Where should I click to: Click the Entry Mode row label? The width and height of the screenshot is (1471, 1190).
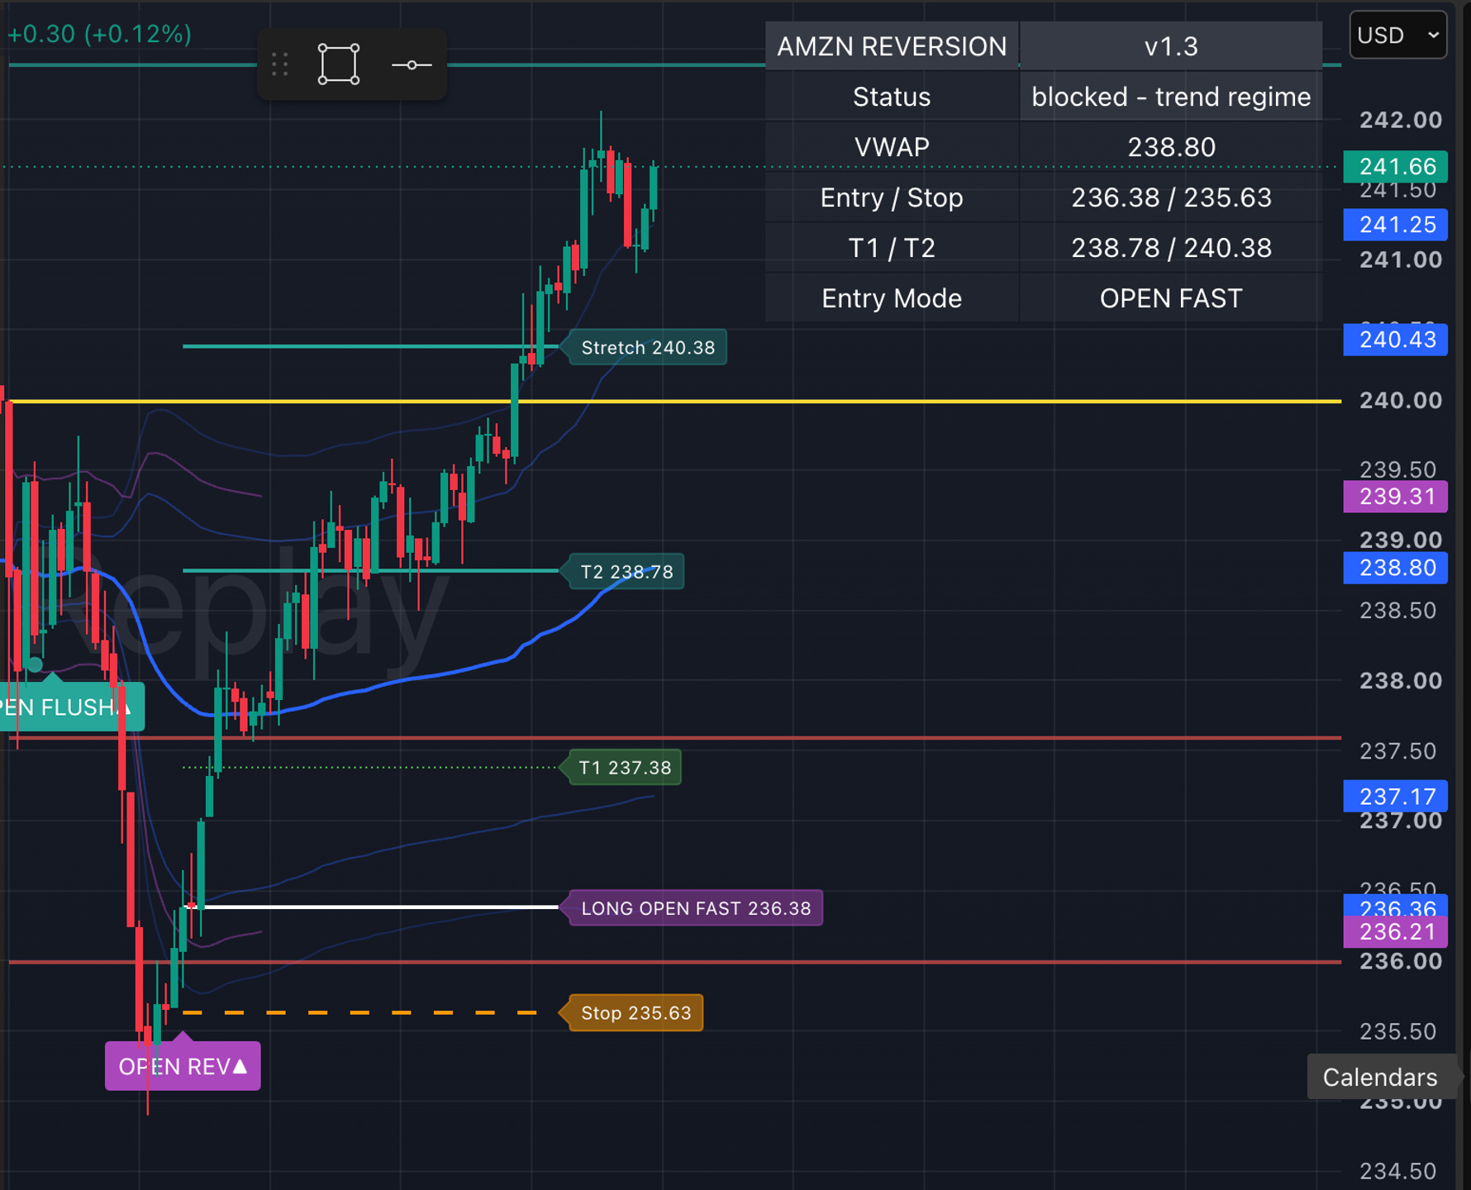pyautogui.click(x=892, y=298)
